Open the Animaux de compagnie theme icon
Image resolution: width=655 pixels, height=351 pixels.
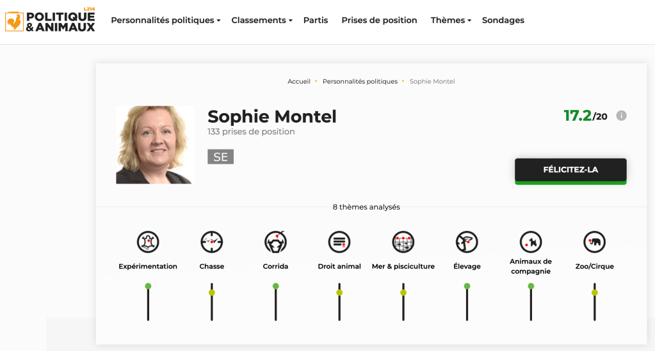[531, 242]
